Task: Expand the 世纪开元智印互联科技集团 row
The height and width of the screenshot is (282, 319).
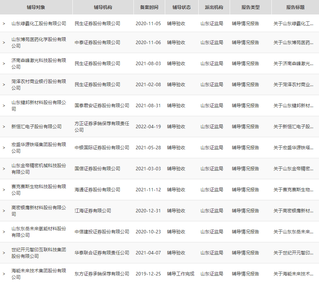Action: (4, 253)
